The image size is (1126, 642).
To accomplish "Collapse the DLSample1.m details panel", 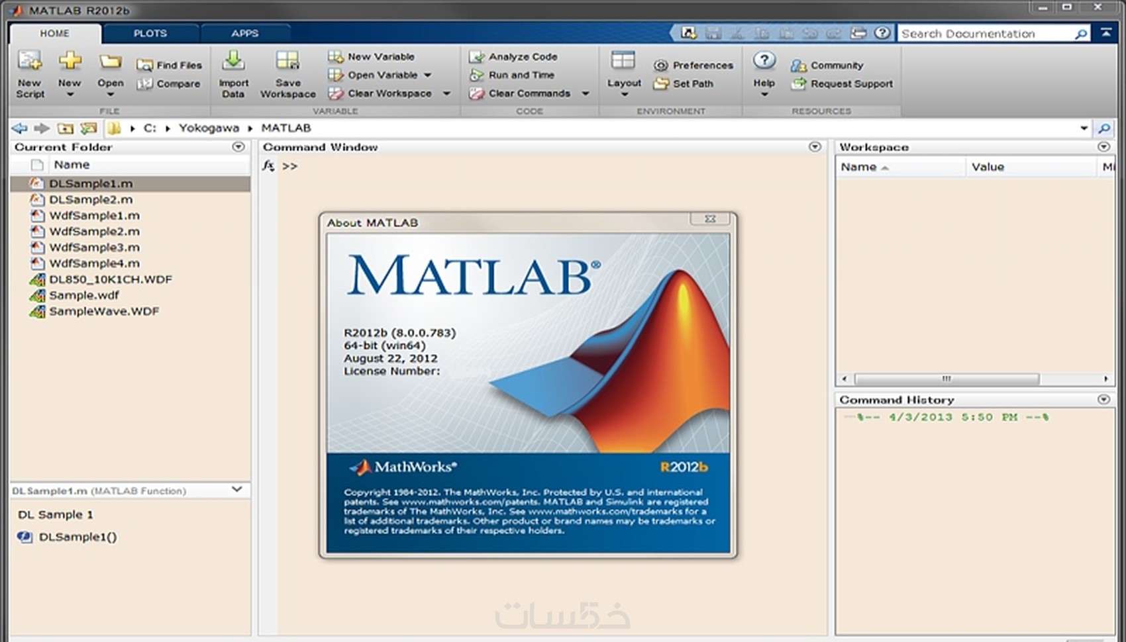I will pos(237,490).
